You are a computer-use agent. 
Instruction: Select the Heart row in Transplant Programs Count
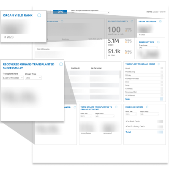(144, 68)
